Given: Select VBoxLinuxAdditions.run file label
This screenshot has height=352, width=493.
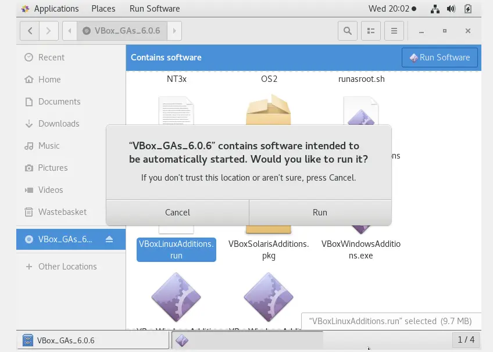Looking at the screenshot, I should coord(176,250).
